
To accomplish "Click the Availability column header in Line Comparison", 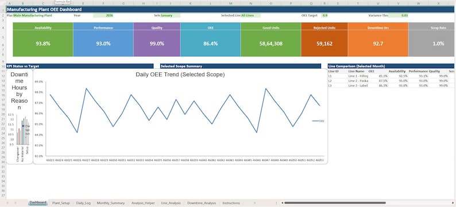I will tap(398, 71).
